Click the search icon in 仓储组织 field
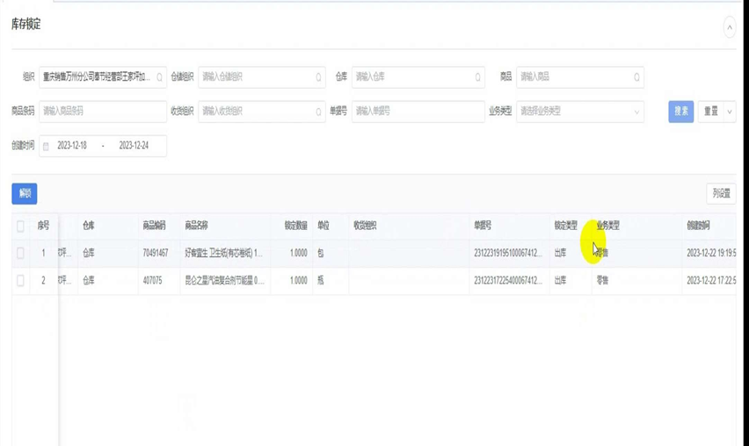 [318, 77]
